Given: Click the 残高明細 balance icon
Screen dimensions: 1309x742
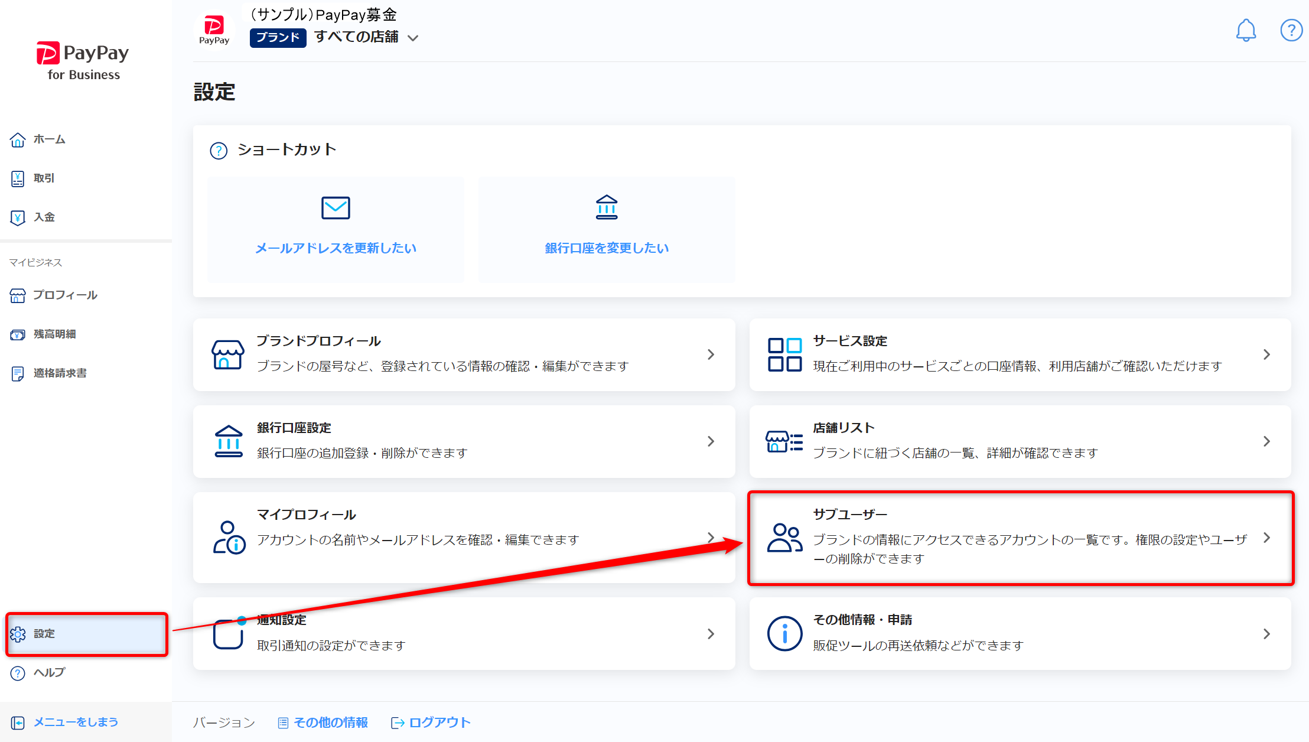Looking at the screenshot, I should (x=18, y=334).
